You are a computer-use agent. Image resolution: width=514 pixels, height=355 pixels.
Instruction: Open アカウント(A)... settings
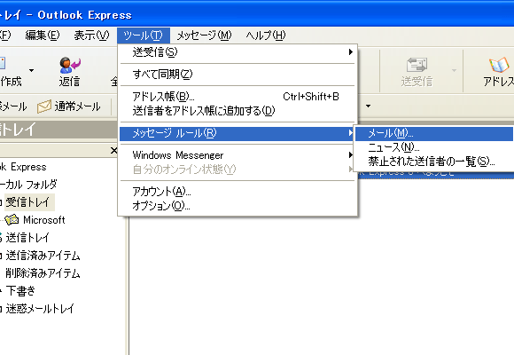coord(238,191)
